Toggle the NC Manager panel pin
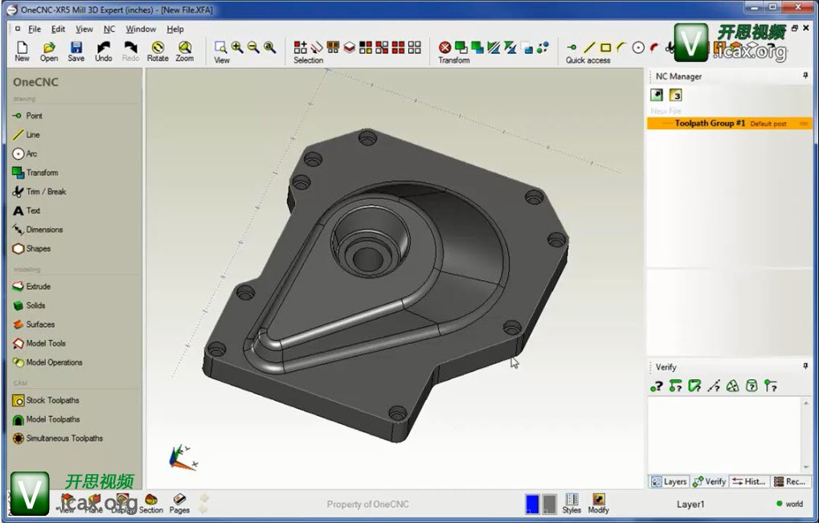Image resolution: width=819 pixels, height=523 pixels. coord(805,76)
